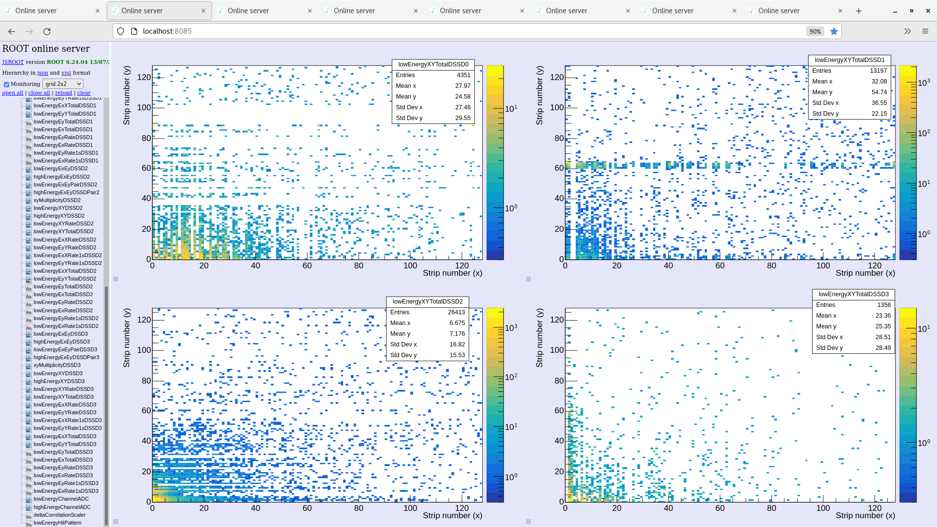Switch to the fourth Online server tab
This screenshot has height=527, width=937.
[x=372, y=10]
